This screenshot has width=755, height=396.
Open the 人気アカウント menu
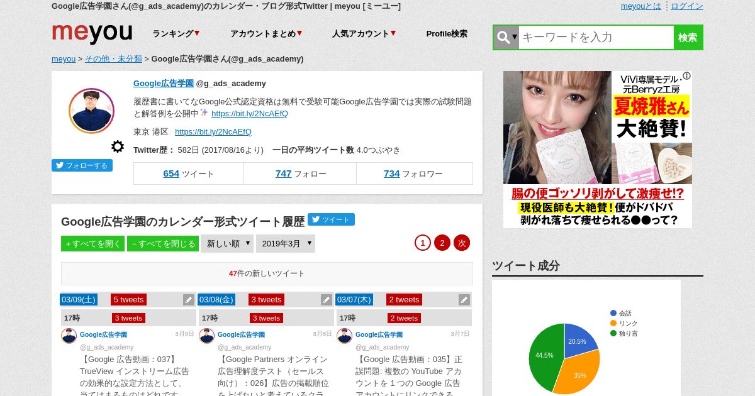point(364,34)
